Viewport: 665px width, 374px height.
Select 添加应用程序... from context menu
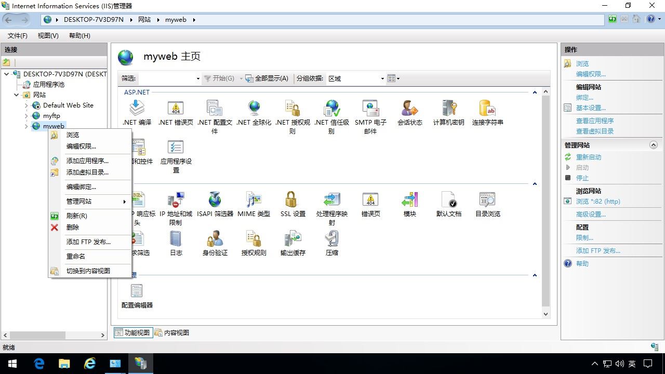pyautogui.click(x=90, y=161)
